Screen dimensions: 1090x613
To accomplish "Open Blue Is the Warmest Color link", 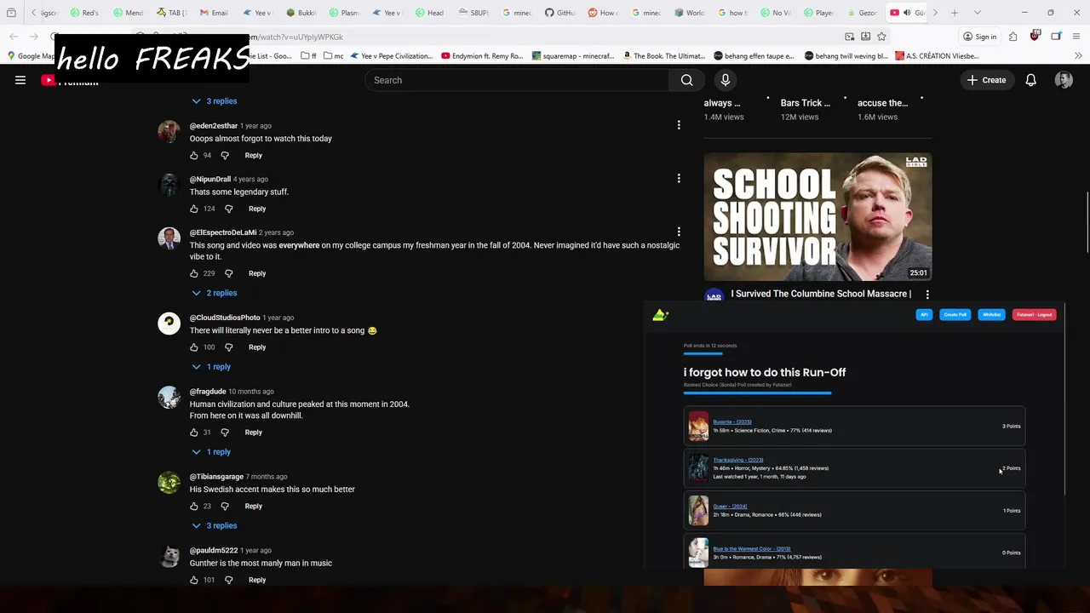I will click(751, 549).
